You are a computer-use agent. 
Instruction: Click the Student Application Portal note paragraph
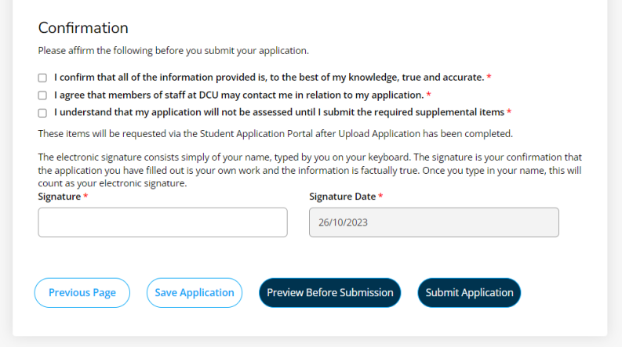click(x=275, y=133)
